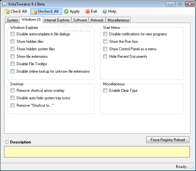Viewport: 196px width, 171px height.
Task: Click the yellow Description text box
Action: click(x=97, y=152)
